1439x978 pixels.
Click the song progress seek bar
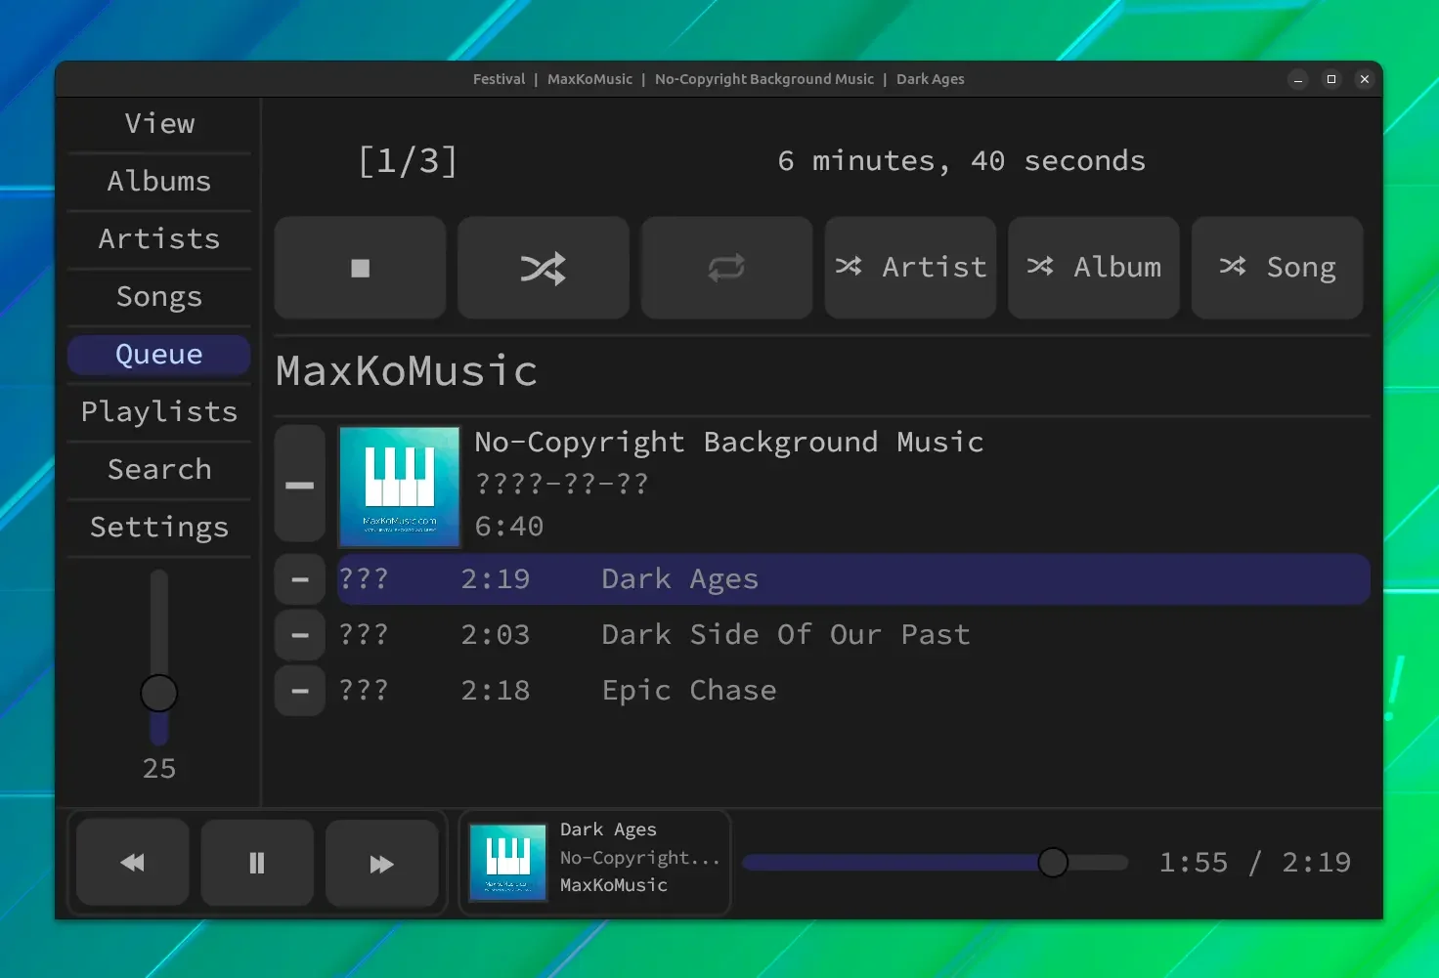935,863
